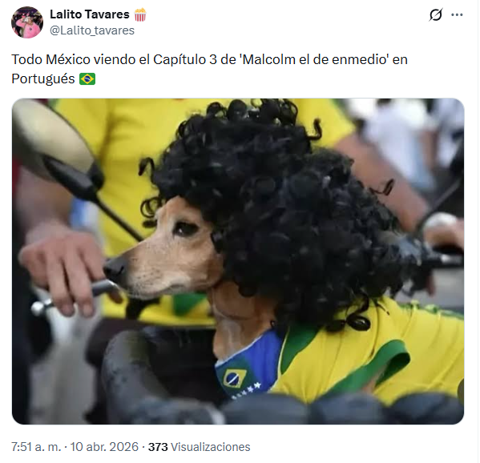Screen dimensions: 480x463
Task: Click the Visualizaciones label
Action: pos(210,447)
